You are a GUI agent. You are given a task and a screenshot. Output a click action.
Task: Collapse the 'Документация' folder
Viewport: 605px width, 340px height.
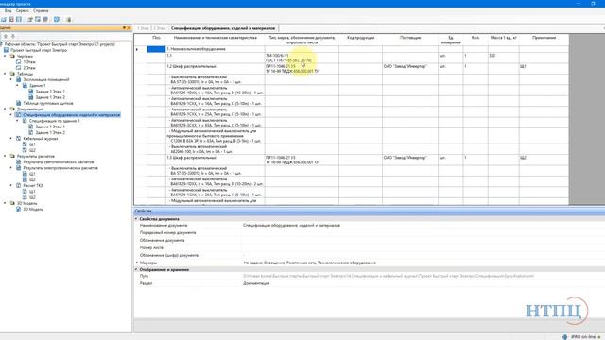click(x=5, y=110)
